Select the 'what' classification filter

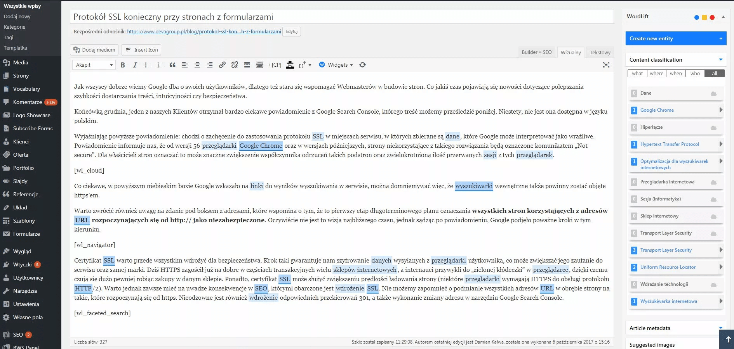pyautogui.click(x=637, y=74)
